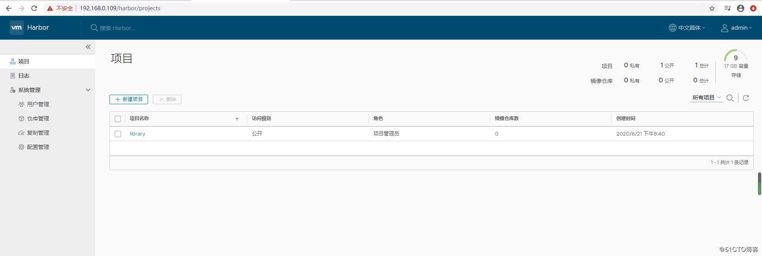Click the admin user avatar icon
The height and width of the screenshot is (256, 762).
pyautogui.click(x=725, y=28)
